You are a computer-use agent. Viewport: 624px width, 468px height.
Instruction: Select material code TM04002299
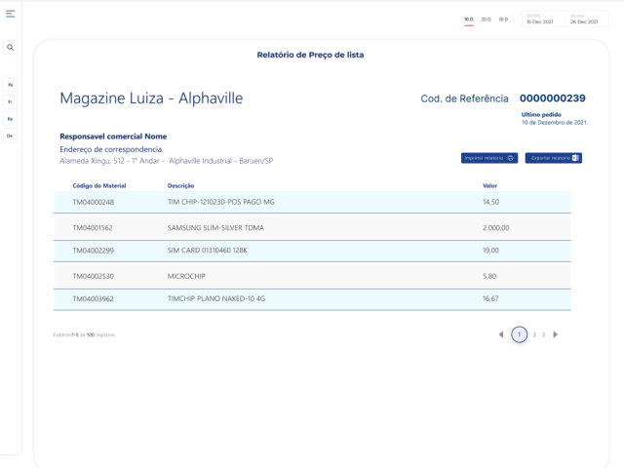tap(94, 251)
